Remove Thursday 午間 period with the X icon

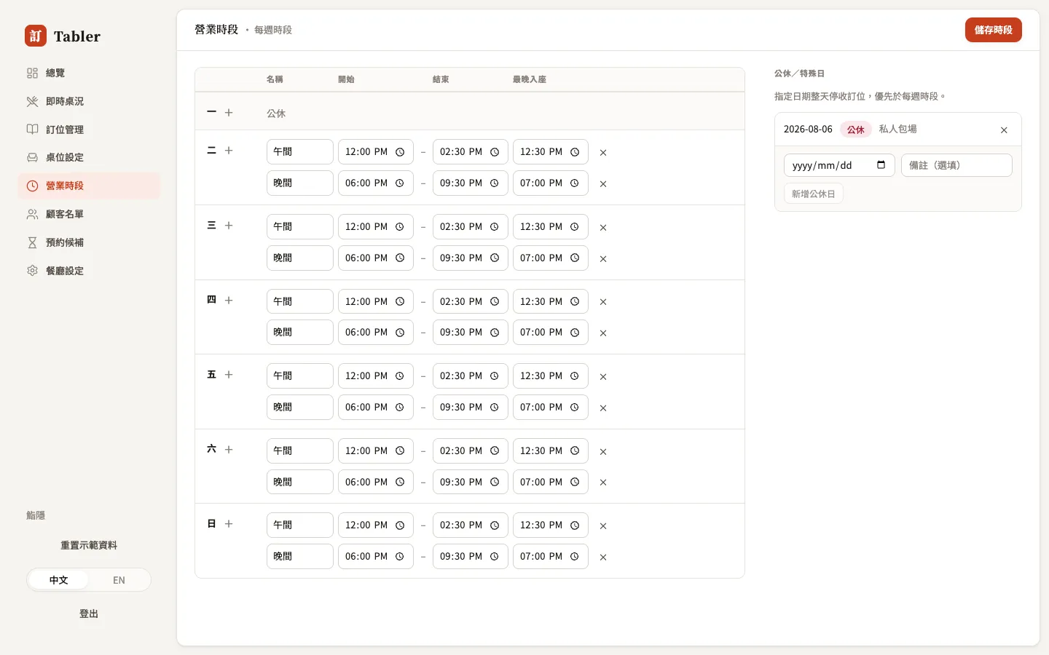603,302
